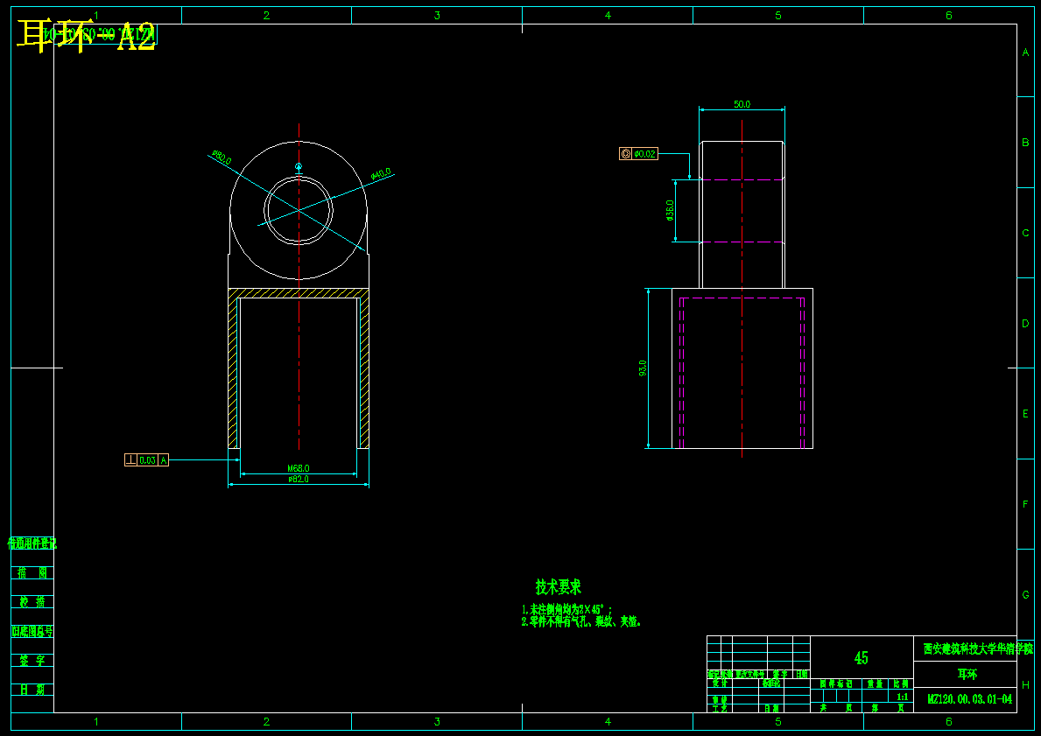
Task: Click zone letter 'D' on the right border
Action: (1025, 324)
